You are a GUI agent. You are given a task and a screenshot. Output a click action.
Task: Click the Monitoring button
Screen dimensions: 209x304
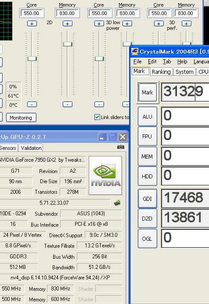pyautogui.click(x=21, y=118)
